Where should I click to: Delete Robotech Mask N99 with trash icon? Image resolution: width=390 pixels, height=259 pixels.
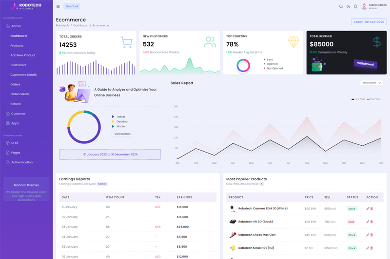pyautogui.click(x=372, y=248)
